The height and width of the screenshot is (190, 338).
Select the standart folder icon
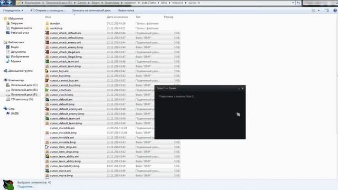coord(47,23)
